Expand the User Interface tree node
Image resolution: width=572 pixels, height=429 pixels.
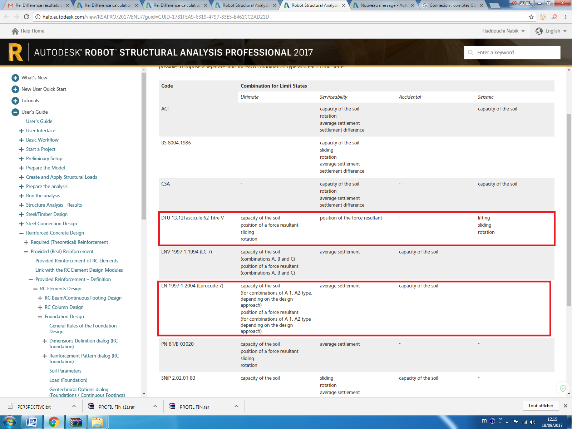(21, 131)
